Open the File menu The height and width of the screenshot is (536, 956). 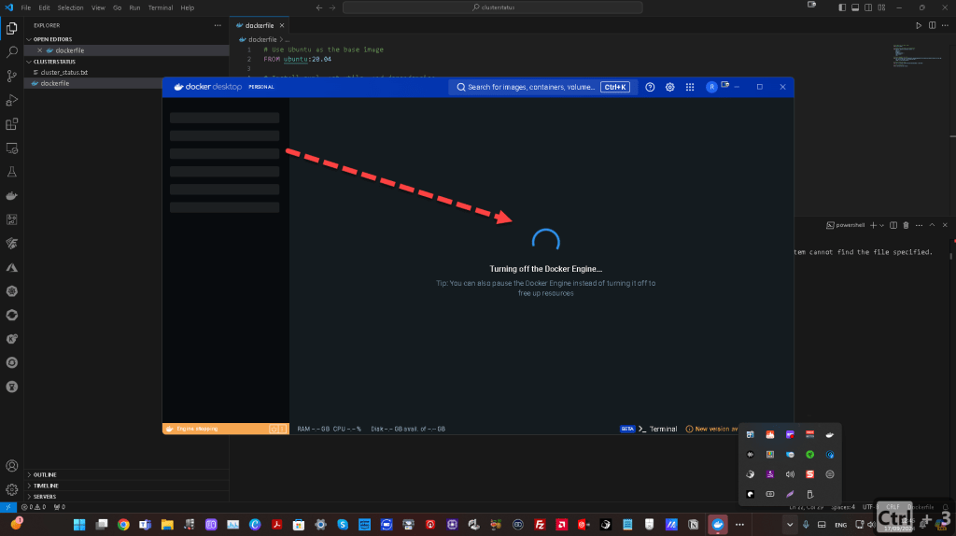click(x=25, y=7)
